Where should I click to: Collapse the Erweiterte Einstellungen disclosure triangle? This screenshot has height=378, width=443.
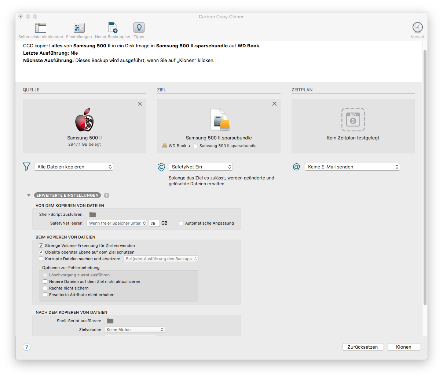coord(29,196)
